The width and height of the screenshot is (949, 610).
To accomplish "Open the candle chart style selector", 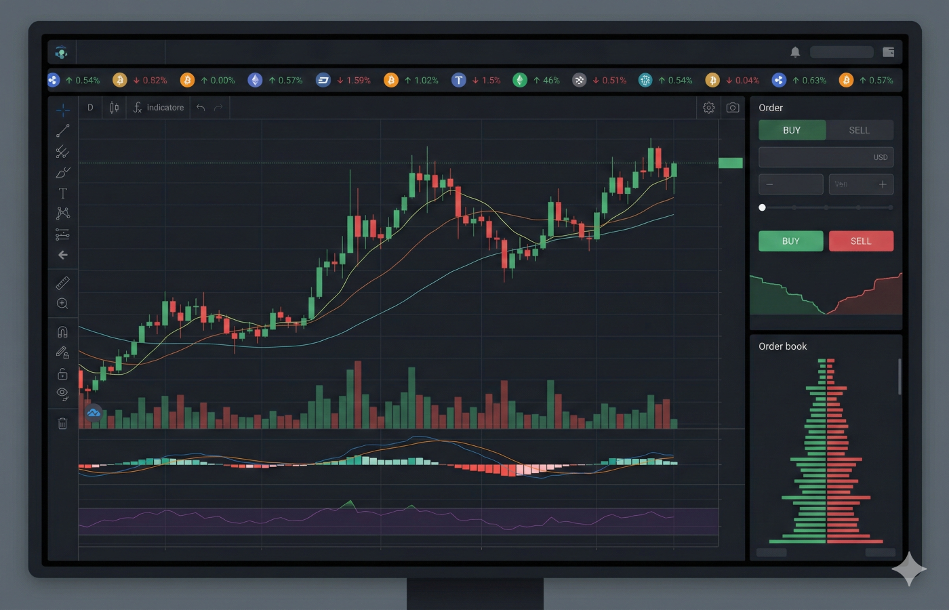I will 113,107.
